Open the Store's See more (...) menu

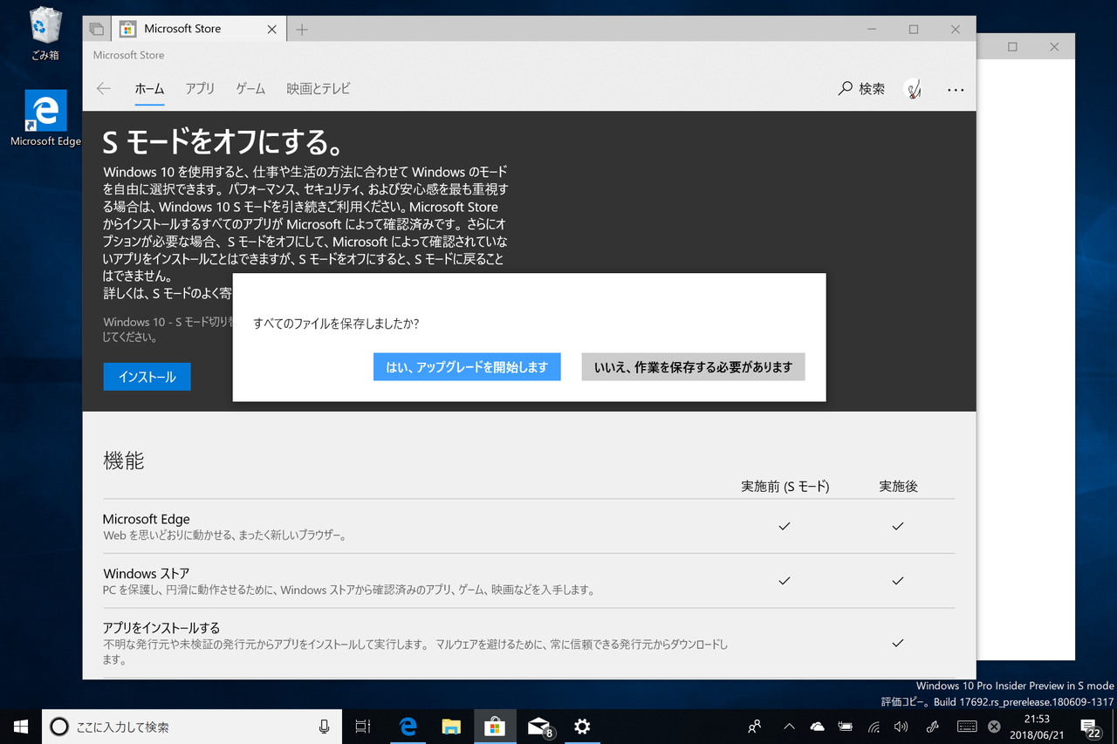click(x=956, y=88)
